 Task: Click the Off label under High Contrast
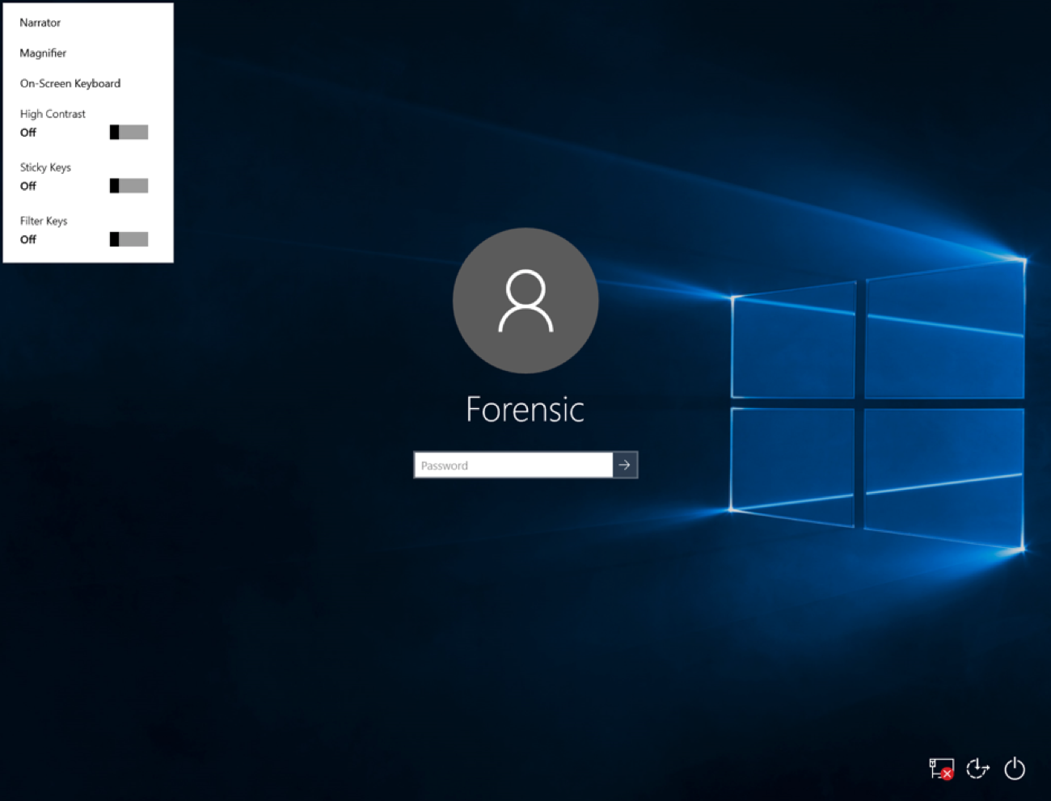(27, 133)
